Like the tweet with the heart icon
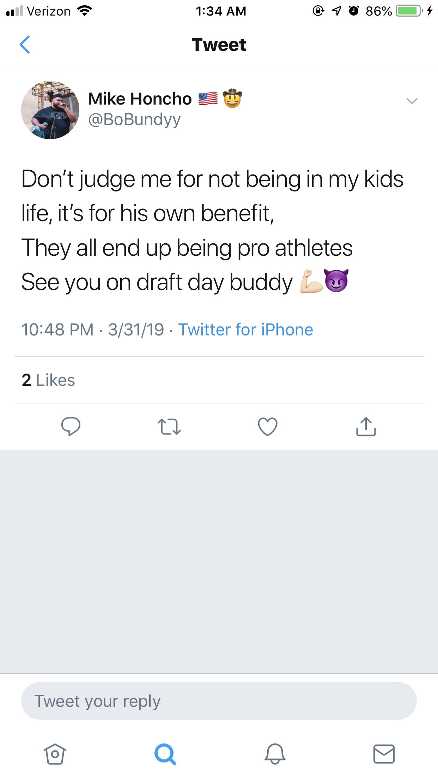The height and width of the screenshot is (780, 438). 268,426
